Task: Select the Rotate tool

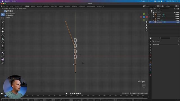Action: point(3,25)
